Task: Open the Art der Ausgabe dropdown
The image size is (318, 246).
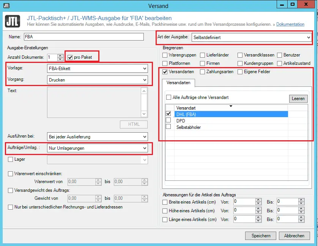Action: click(x=252, y=38)
